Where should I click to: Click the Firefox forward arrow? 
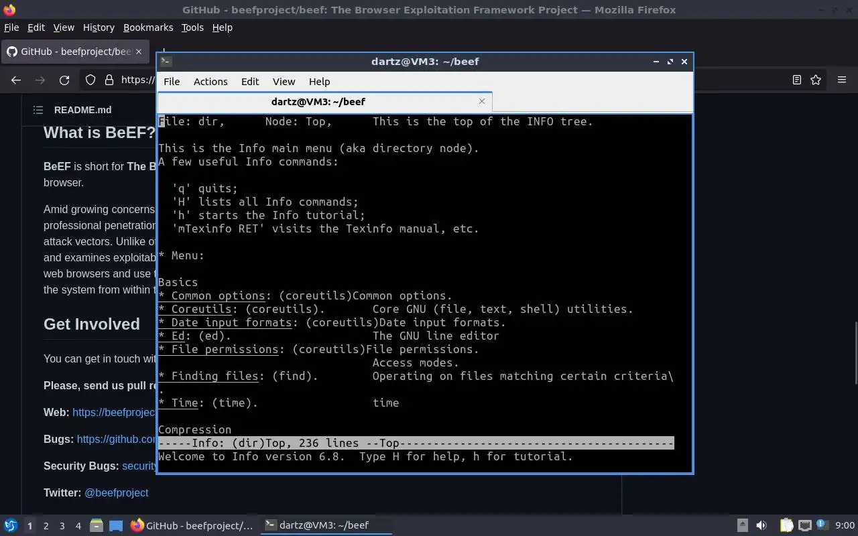40,80
